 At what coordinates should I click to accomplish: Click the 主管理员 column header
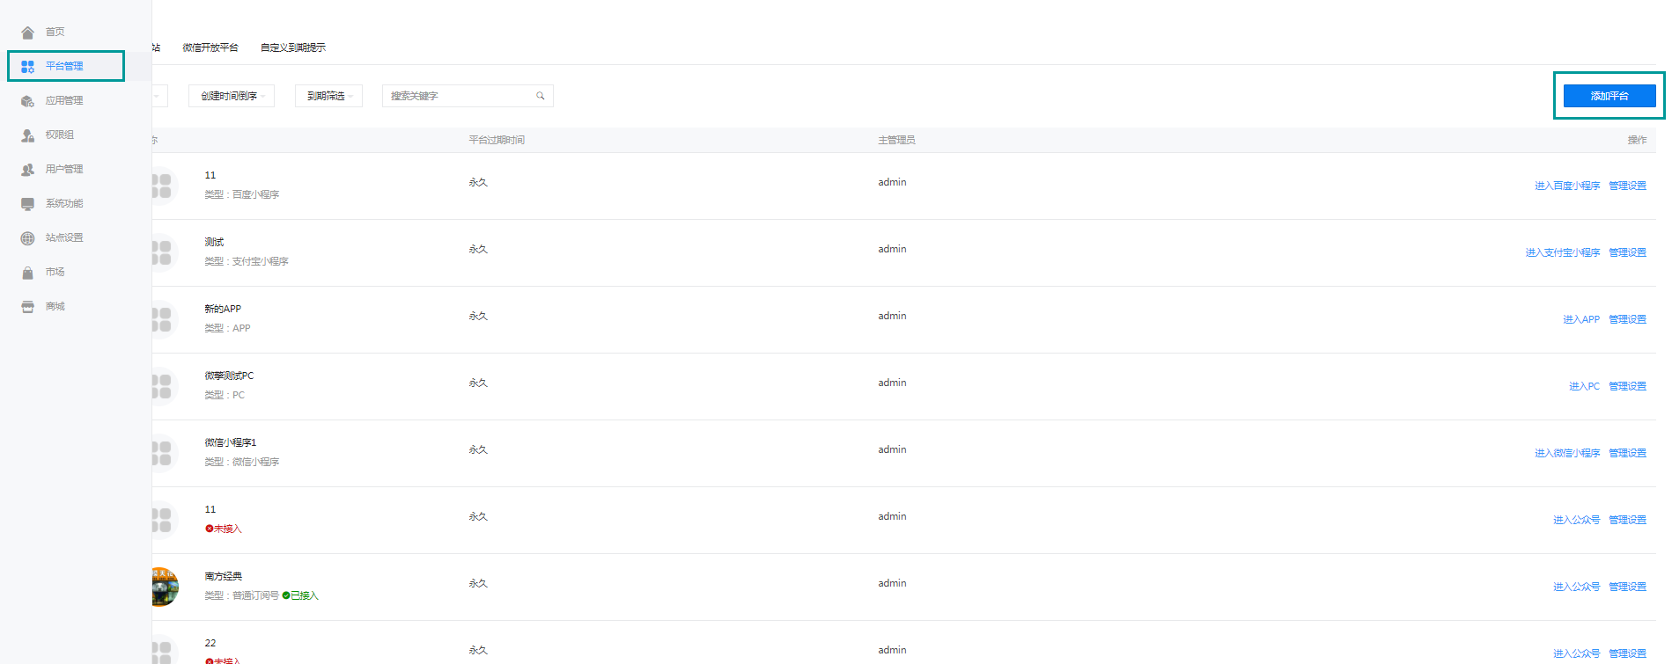click(x=896, y=140)
